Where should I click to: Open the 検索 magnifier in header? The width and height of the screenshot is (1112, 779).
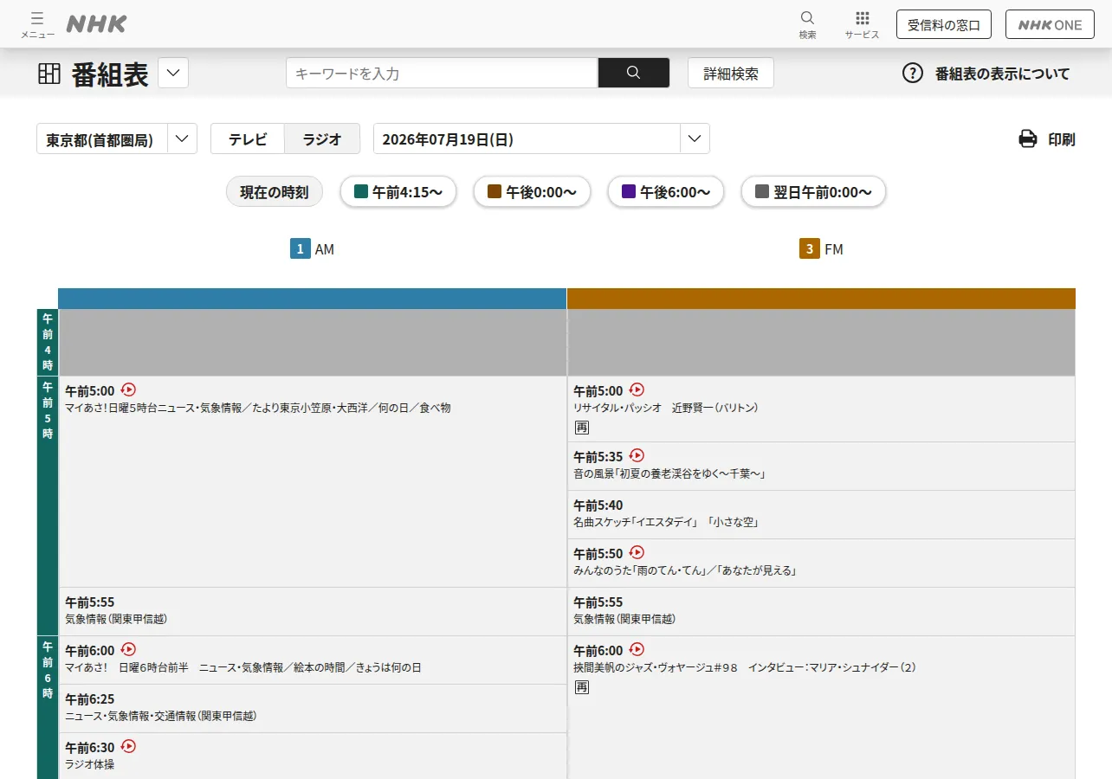807,24
